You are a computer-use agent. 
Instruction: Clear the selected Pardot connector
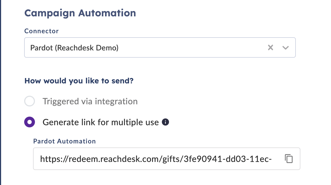[x=271, y=48]
